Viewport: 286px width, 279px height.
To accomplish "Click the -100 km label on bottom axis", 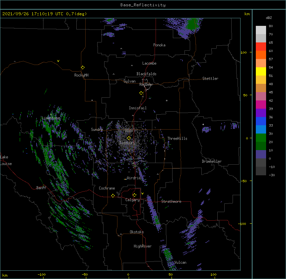I will (41, 274).
